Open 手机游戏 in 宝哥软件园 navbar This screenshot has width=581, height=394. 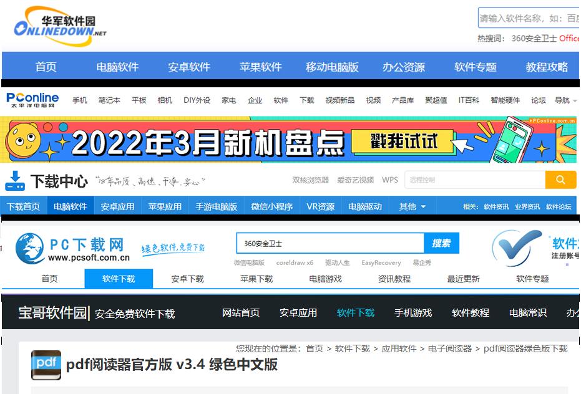(x=413, y=312)
